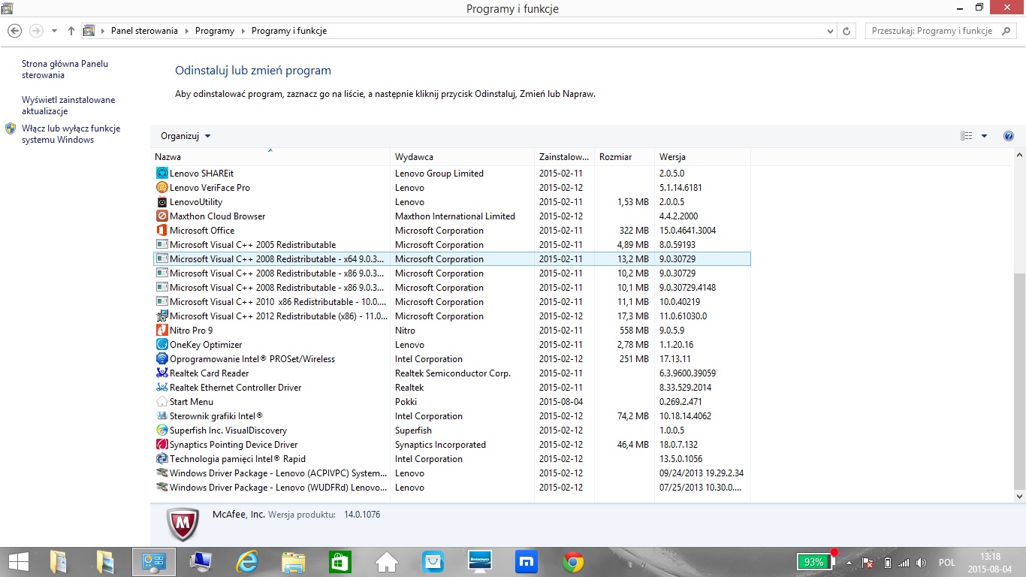Open Wyświetl zainstalowane aktualizacje link
1026x577 pixels.
pyautogui.click(x=68, y=106)
